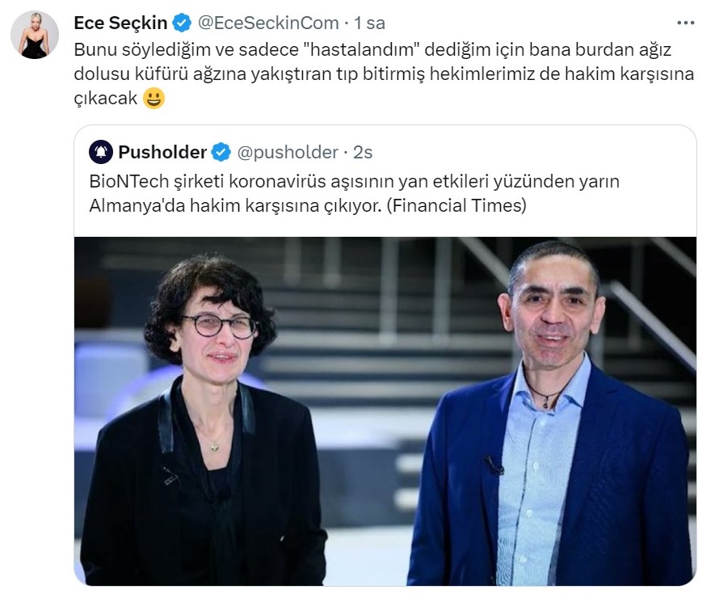
Task: Open the quoted BioNTech tweet text
Action: [355, 193]
